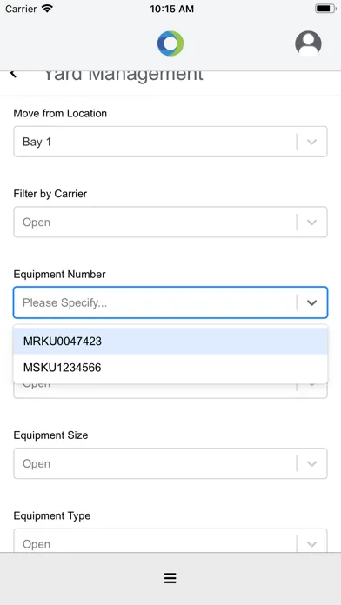Viewport: 341px width, 605px height.
Task: Open the Equipment Type field
Action: tap(170, 541)
